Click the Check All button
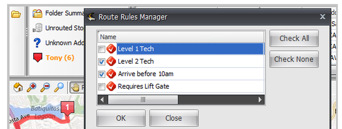 coord(294,38)
